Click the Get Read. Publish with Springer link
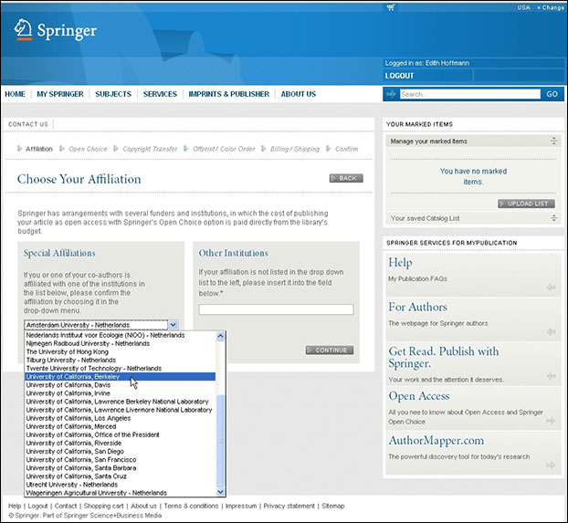568x523 pixels. 444,357
